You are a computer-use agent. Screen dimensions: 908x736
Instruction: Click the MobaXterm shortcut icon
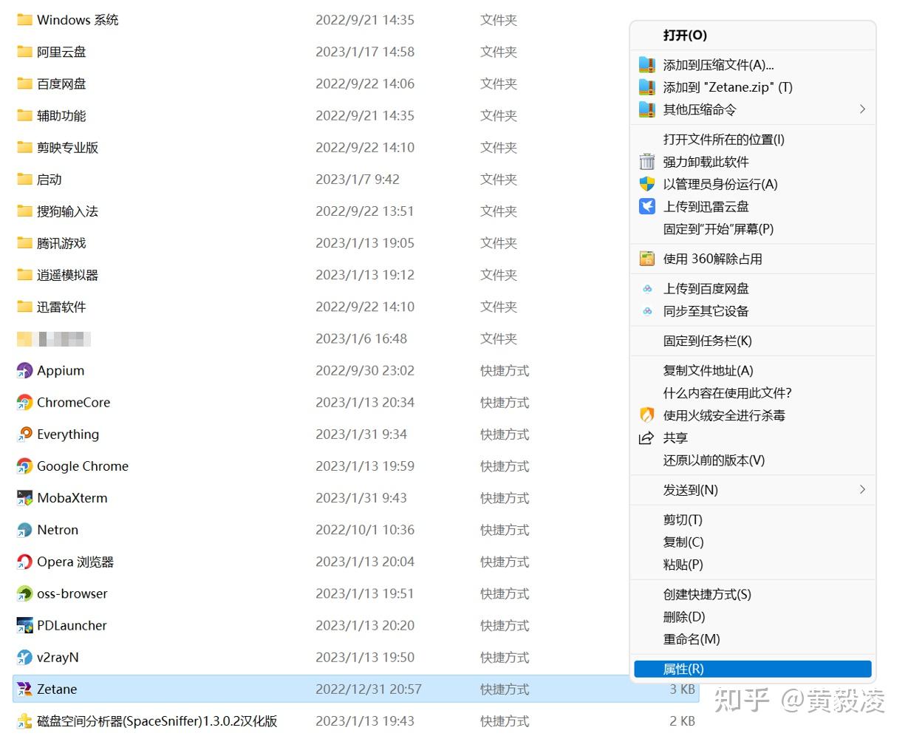click(24, 498)
